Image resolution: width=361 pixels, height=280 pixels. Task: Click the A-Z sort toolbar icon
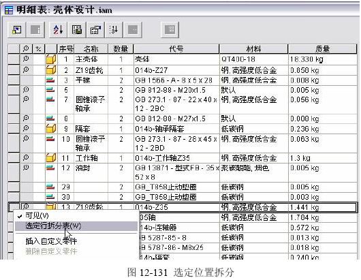(x=59, y=30)
